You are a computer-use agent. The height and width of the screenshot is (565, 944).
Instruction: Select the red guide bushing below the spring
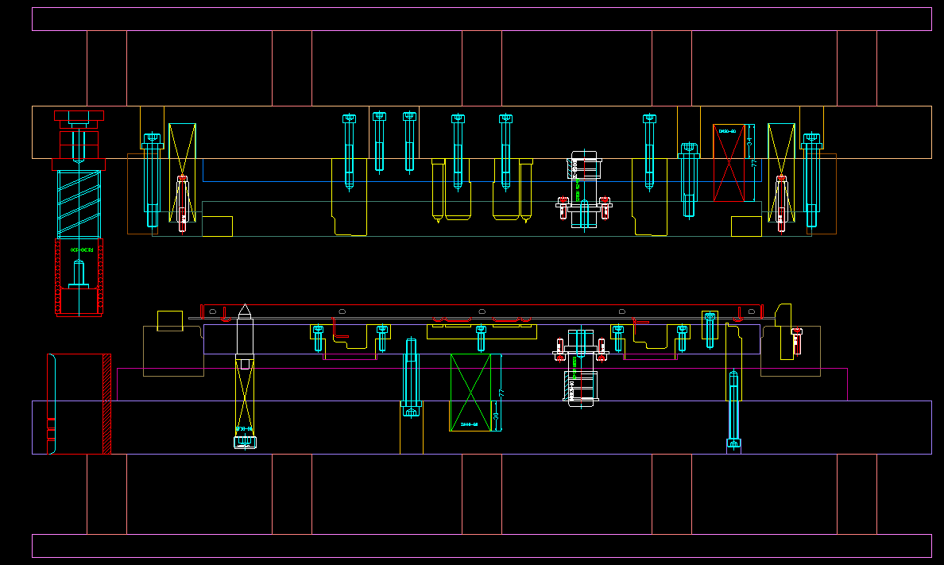click(x=79, y=278)
